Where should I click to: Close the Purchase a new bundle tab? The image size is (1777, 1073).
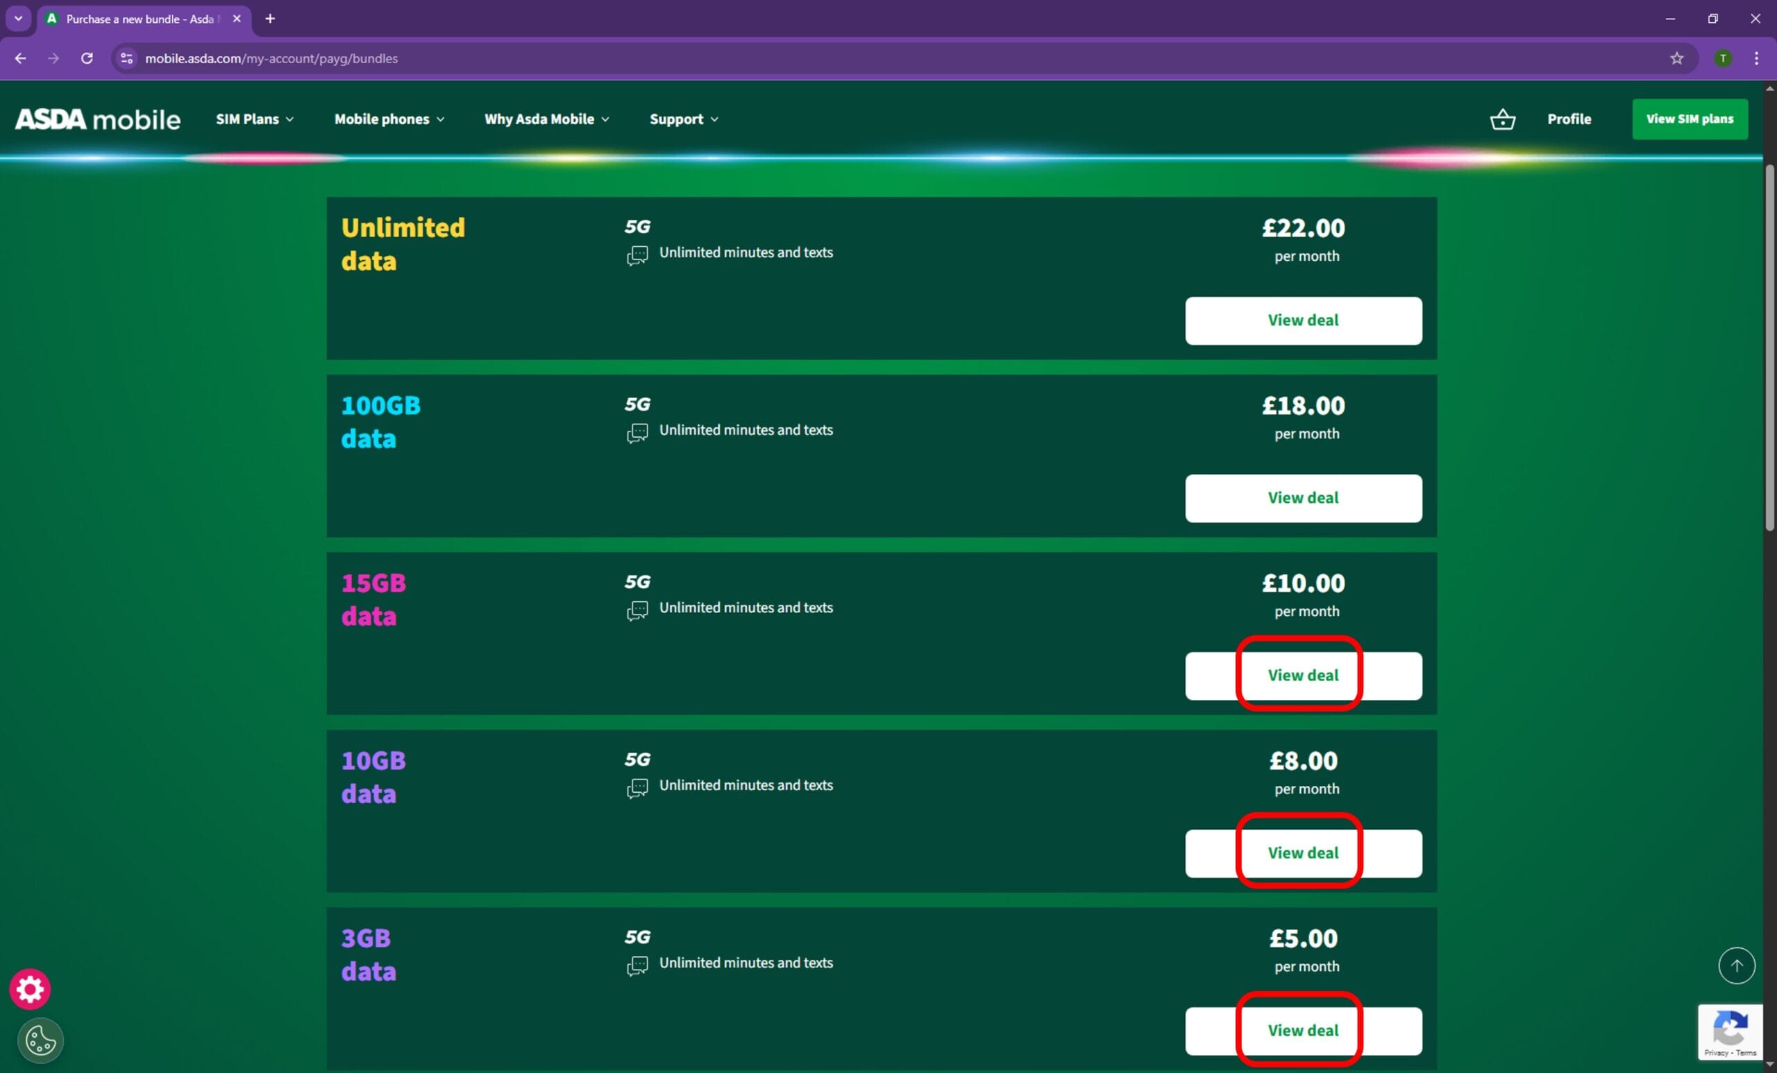tap(237, 19)
